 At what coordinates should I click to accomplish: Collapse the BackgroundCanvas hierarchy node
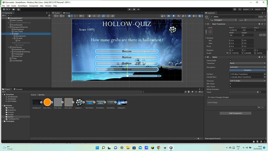9,27
